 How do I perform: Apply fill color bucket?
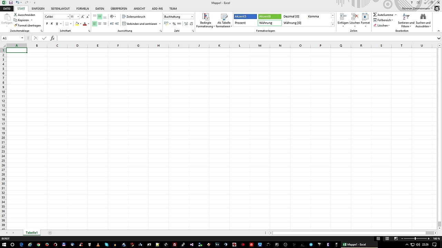[x=77, y=24]
